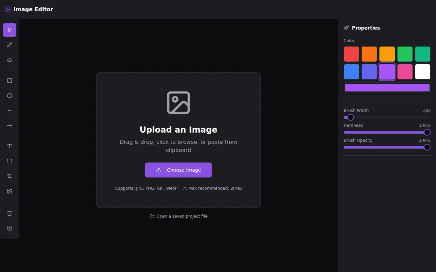The height and width of the screenshot is (272, 436).
Task: Pick the pink color swatch
Action: point(405,72)
